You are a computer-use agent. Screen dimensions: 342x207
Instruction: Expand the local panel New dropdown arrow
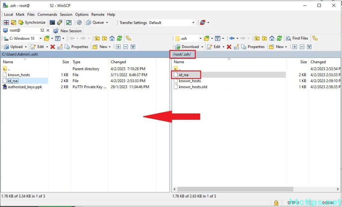(x=110, y=47)
